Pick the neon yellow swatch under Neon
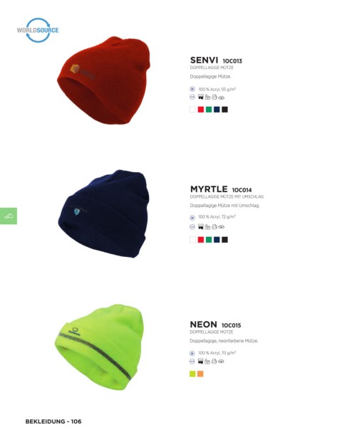 [192, 374]
